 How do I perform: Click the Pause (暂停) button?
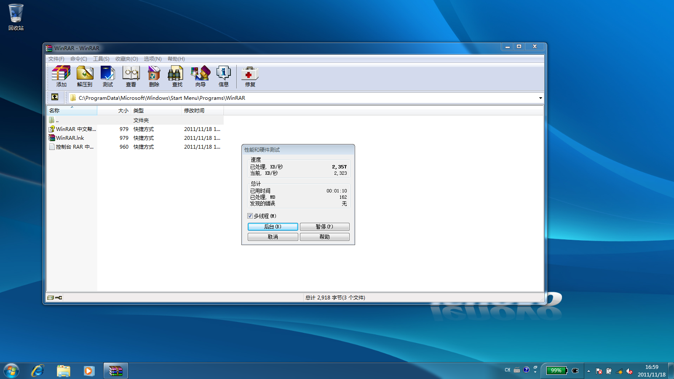[x=325, y=227]
